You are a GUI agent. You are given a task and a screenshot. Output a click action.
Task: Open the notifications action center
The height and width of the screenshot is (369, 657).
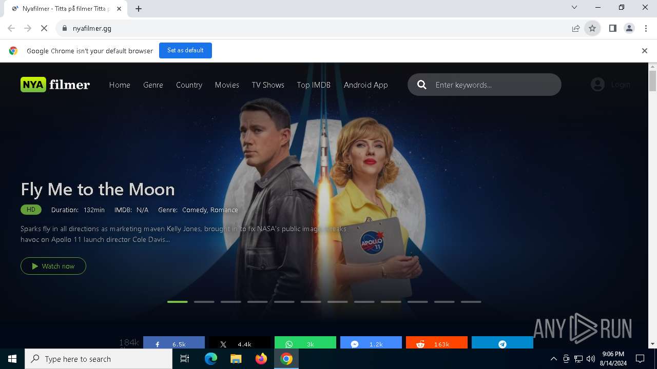(640, 359)
